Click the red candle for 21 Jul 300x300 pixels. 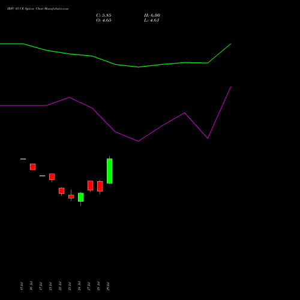(52, 177)
